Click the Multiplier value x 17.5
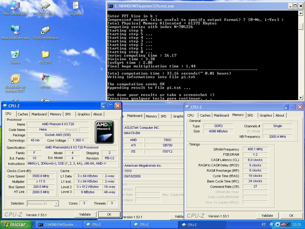This screenshot has width=305, height=229. [41, 181]
